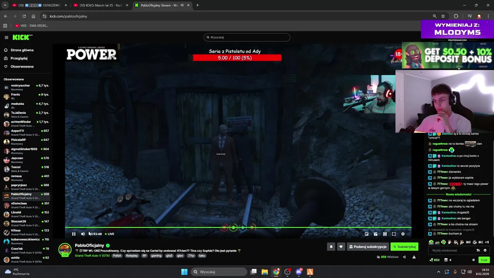Viewport: 494px width, 278px height.
Task: Click Podaruj subskrypcje gift button
Action: coord(368,247)
